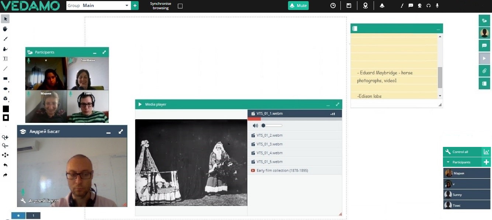Viewport: 492px width, 220px height.
Task: Open the chat side panel button
Action: click(484, 46)
